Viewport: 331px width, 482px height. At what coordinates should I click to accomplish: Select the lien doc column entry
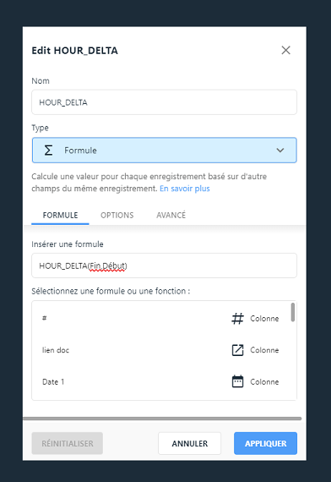point(161,350)
